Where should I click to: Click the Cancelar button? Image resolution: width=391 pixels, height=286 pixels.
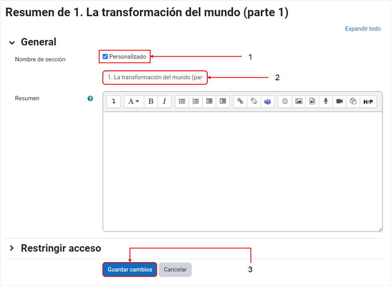[x=175, y=269]
